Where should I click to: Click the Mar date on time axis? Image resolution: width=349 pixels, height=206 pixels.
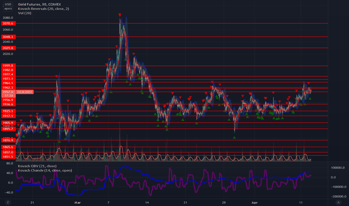78,202
